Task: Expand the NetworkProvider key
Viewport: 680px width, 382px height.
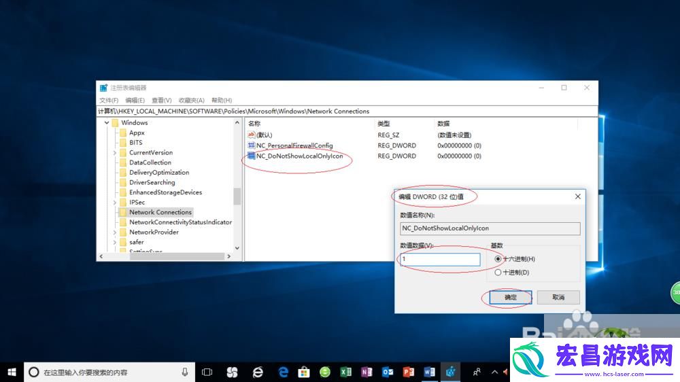Action: pyautogui.click(x=114, y=232)
